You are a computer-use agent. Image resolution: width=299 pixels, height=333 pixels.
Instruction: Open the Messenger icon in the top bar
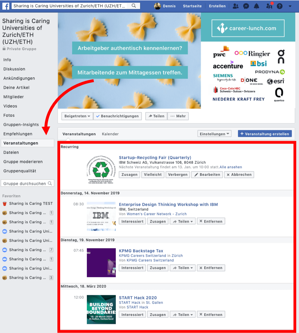point(246,6)
